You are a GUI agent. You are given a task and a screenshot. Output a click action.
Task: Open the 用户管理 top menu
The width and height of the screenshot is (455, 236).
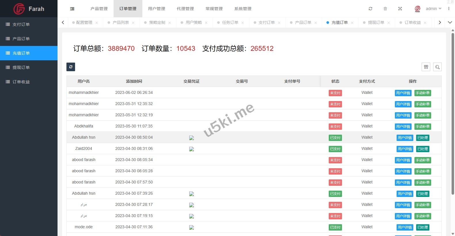(x=156, y=9)
